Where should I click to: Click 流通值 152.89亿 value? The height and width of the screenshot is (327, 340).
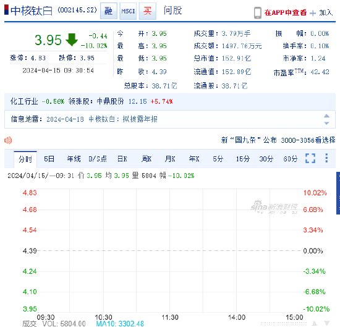(236, 72)
